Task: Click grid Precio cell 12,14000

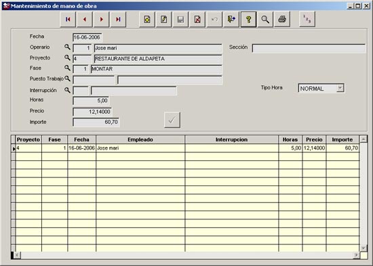Action: [x=314, y=148]
